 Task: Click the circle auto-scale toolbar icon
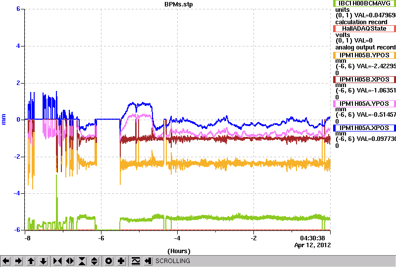point(108,261)
